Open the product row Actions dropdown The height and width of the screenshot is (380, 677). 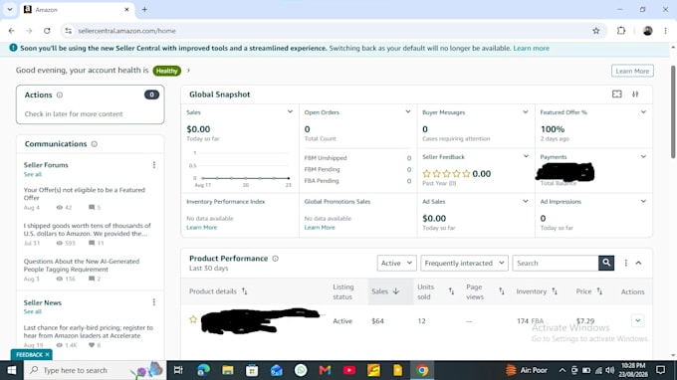click(x=637, y=320)
